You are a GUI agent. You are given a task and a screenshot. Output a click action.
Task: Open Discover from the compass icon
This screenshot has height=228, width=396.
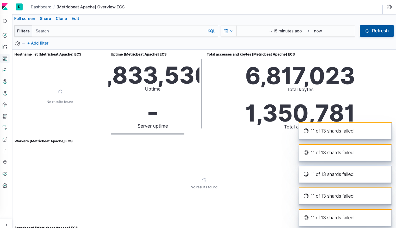[x=5, y=35]
